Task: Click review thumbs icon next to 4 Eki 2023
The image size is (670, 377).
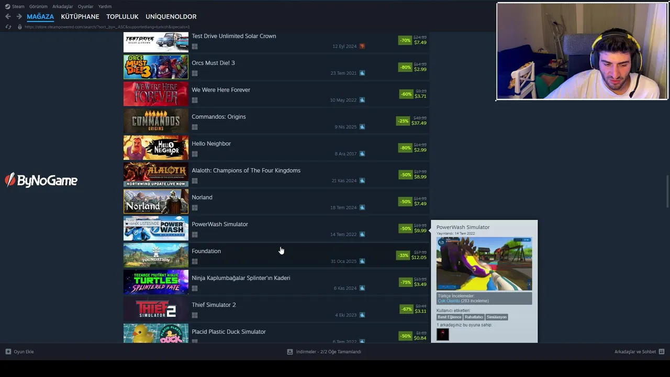Action: point(362,315)
